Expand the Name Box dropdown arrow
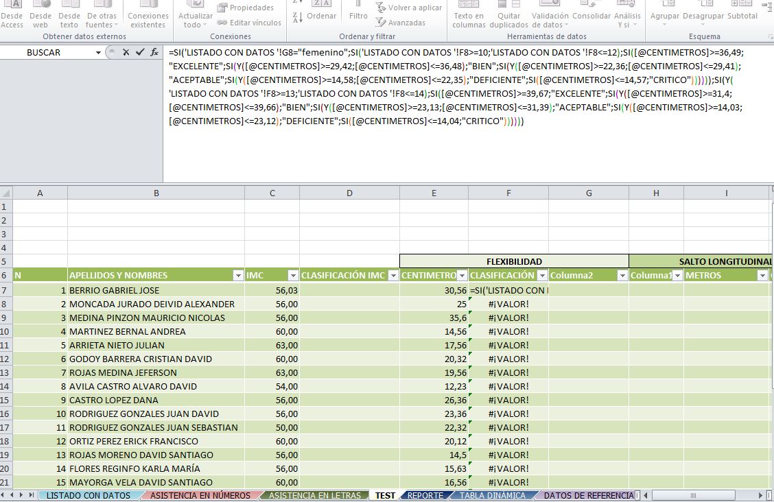774x502 pixels. click(99, 53)
